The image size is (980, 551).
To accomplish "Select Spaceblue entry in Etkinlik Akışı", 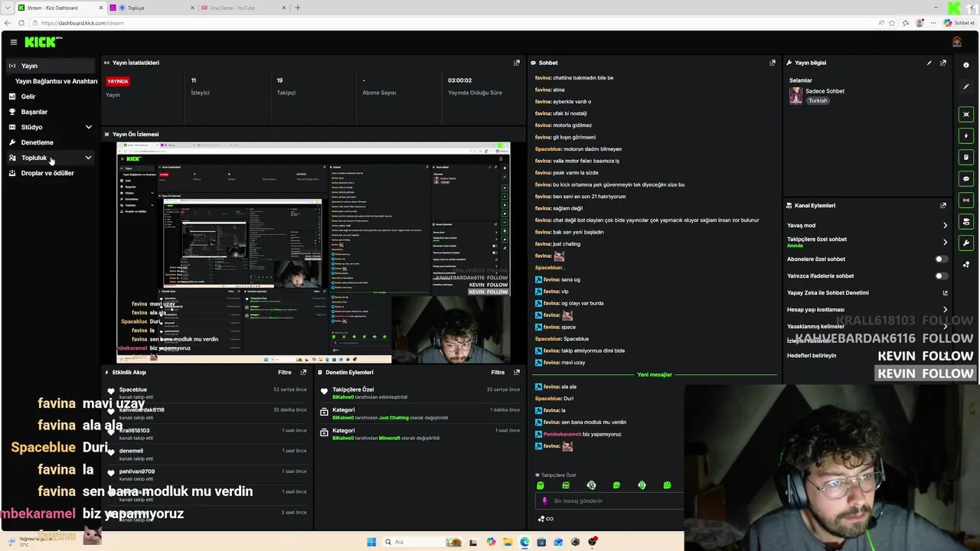I will coord(207,393).
